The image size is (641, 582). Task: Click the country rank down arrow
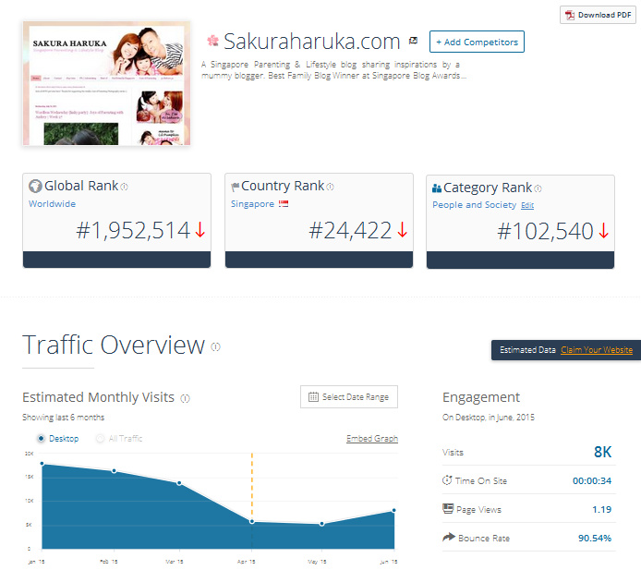coord(403,230)
